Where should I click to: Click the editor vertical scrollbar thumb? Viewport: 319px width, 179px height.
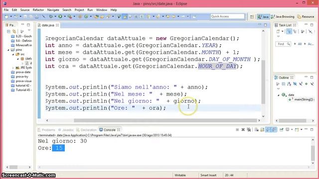[x=263, y=82]
